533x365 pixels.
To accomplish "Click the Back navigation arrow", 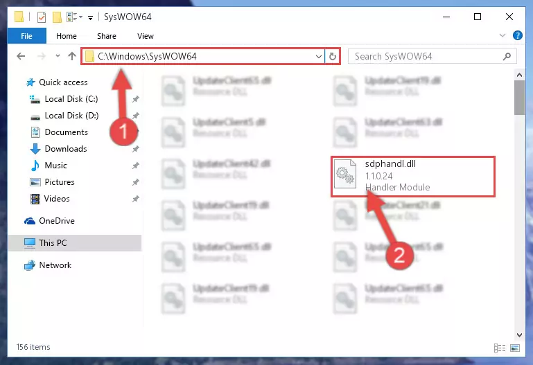I will [21, 56].
